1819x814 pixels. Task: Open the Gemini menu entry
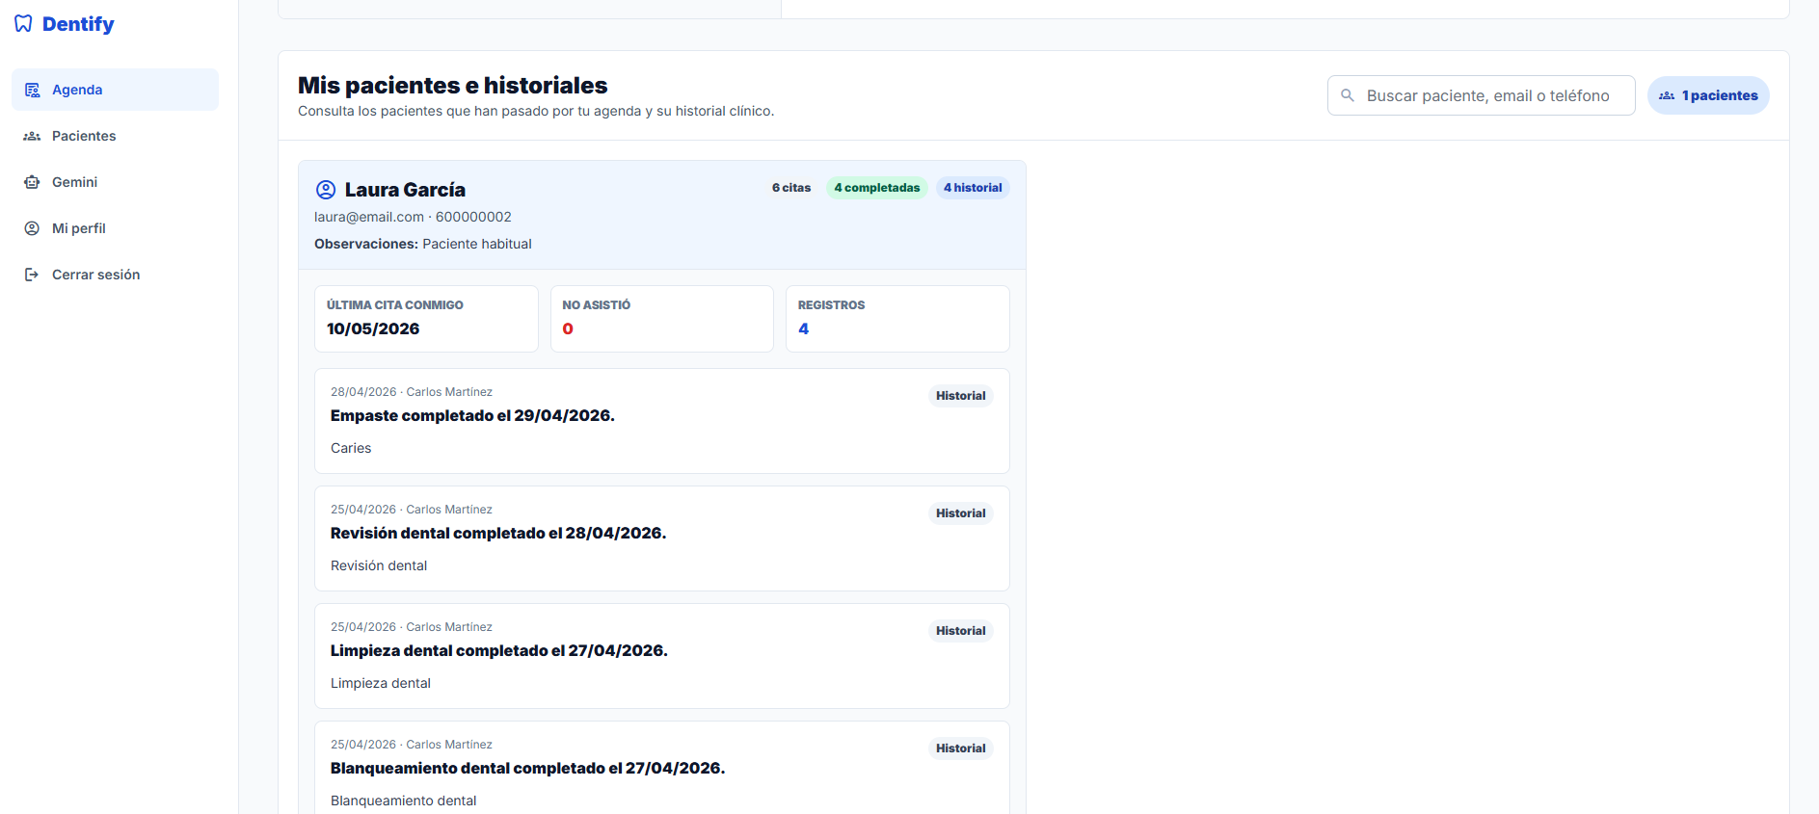[x=115, y=182]
